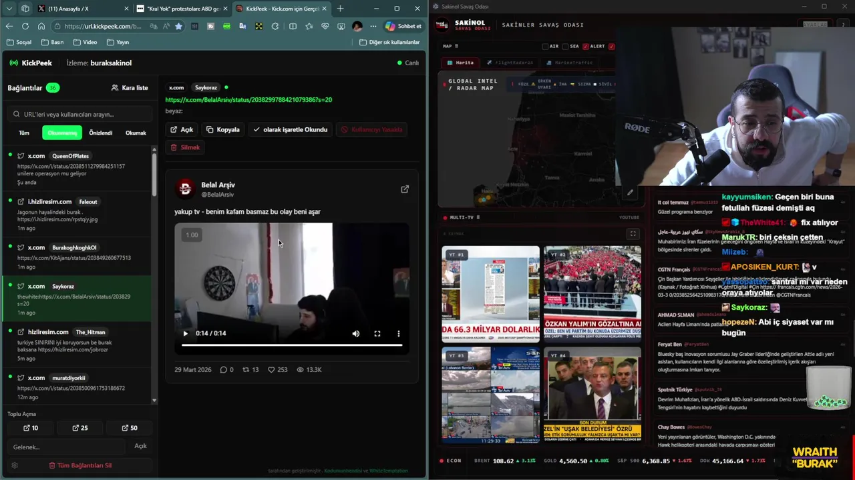
Task: Open the browser profile avatar
Action: (357, 26)
